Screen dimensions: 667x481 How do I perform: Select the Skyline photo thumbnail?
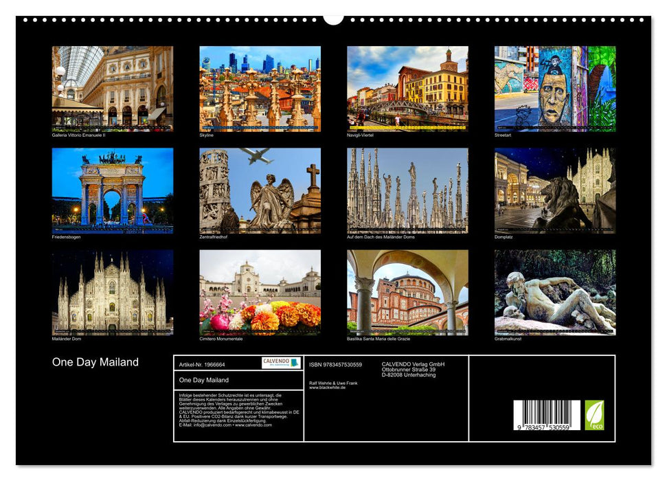[x=260, y=89]
